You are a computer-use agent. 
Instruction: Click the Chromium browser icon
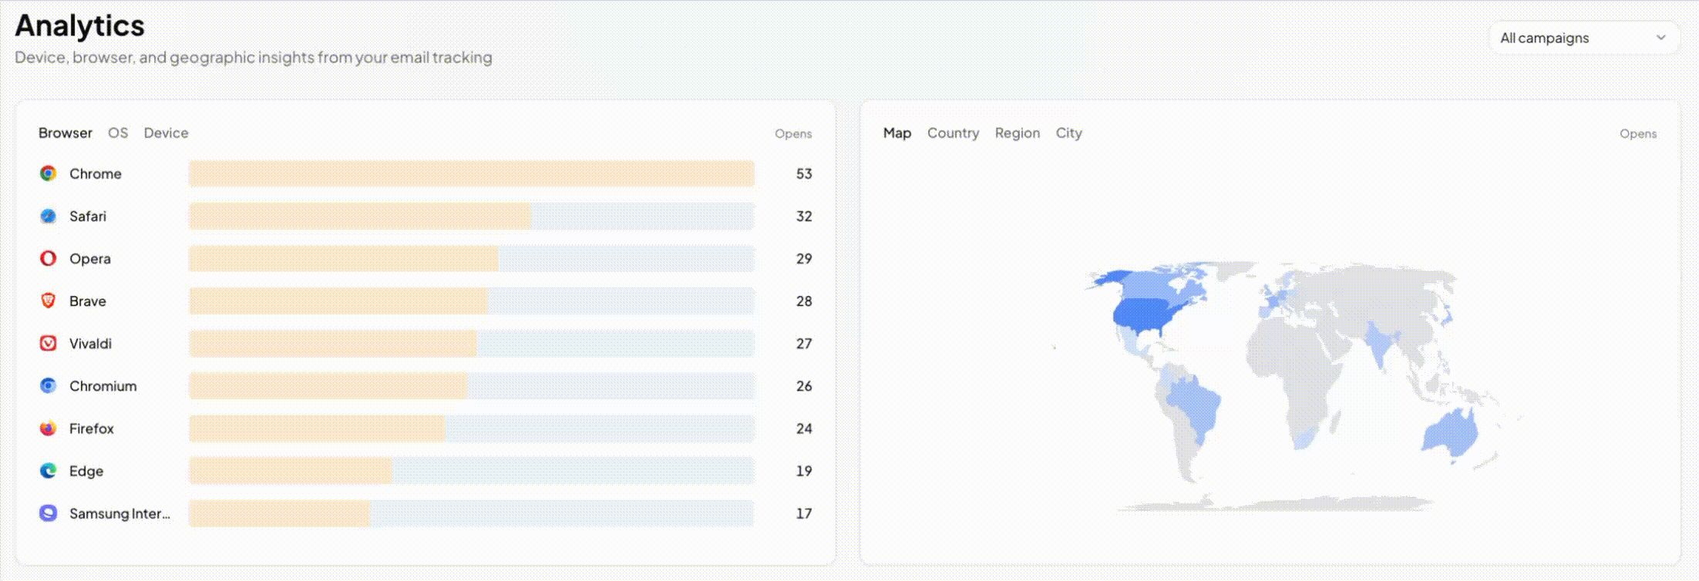(48, 385)
